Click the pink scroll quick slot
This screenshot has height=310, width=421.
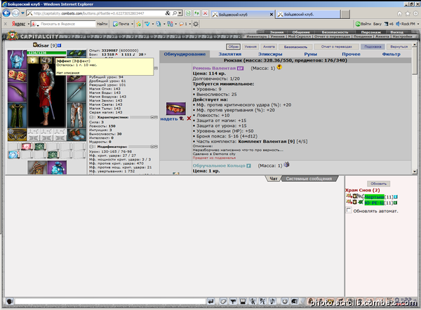click(27, 147)
